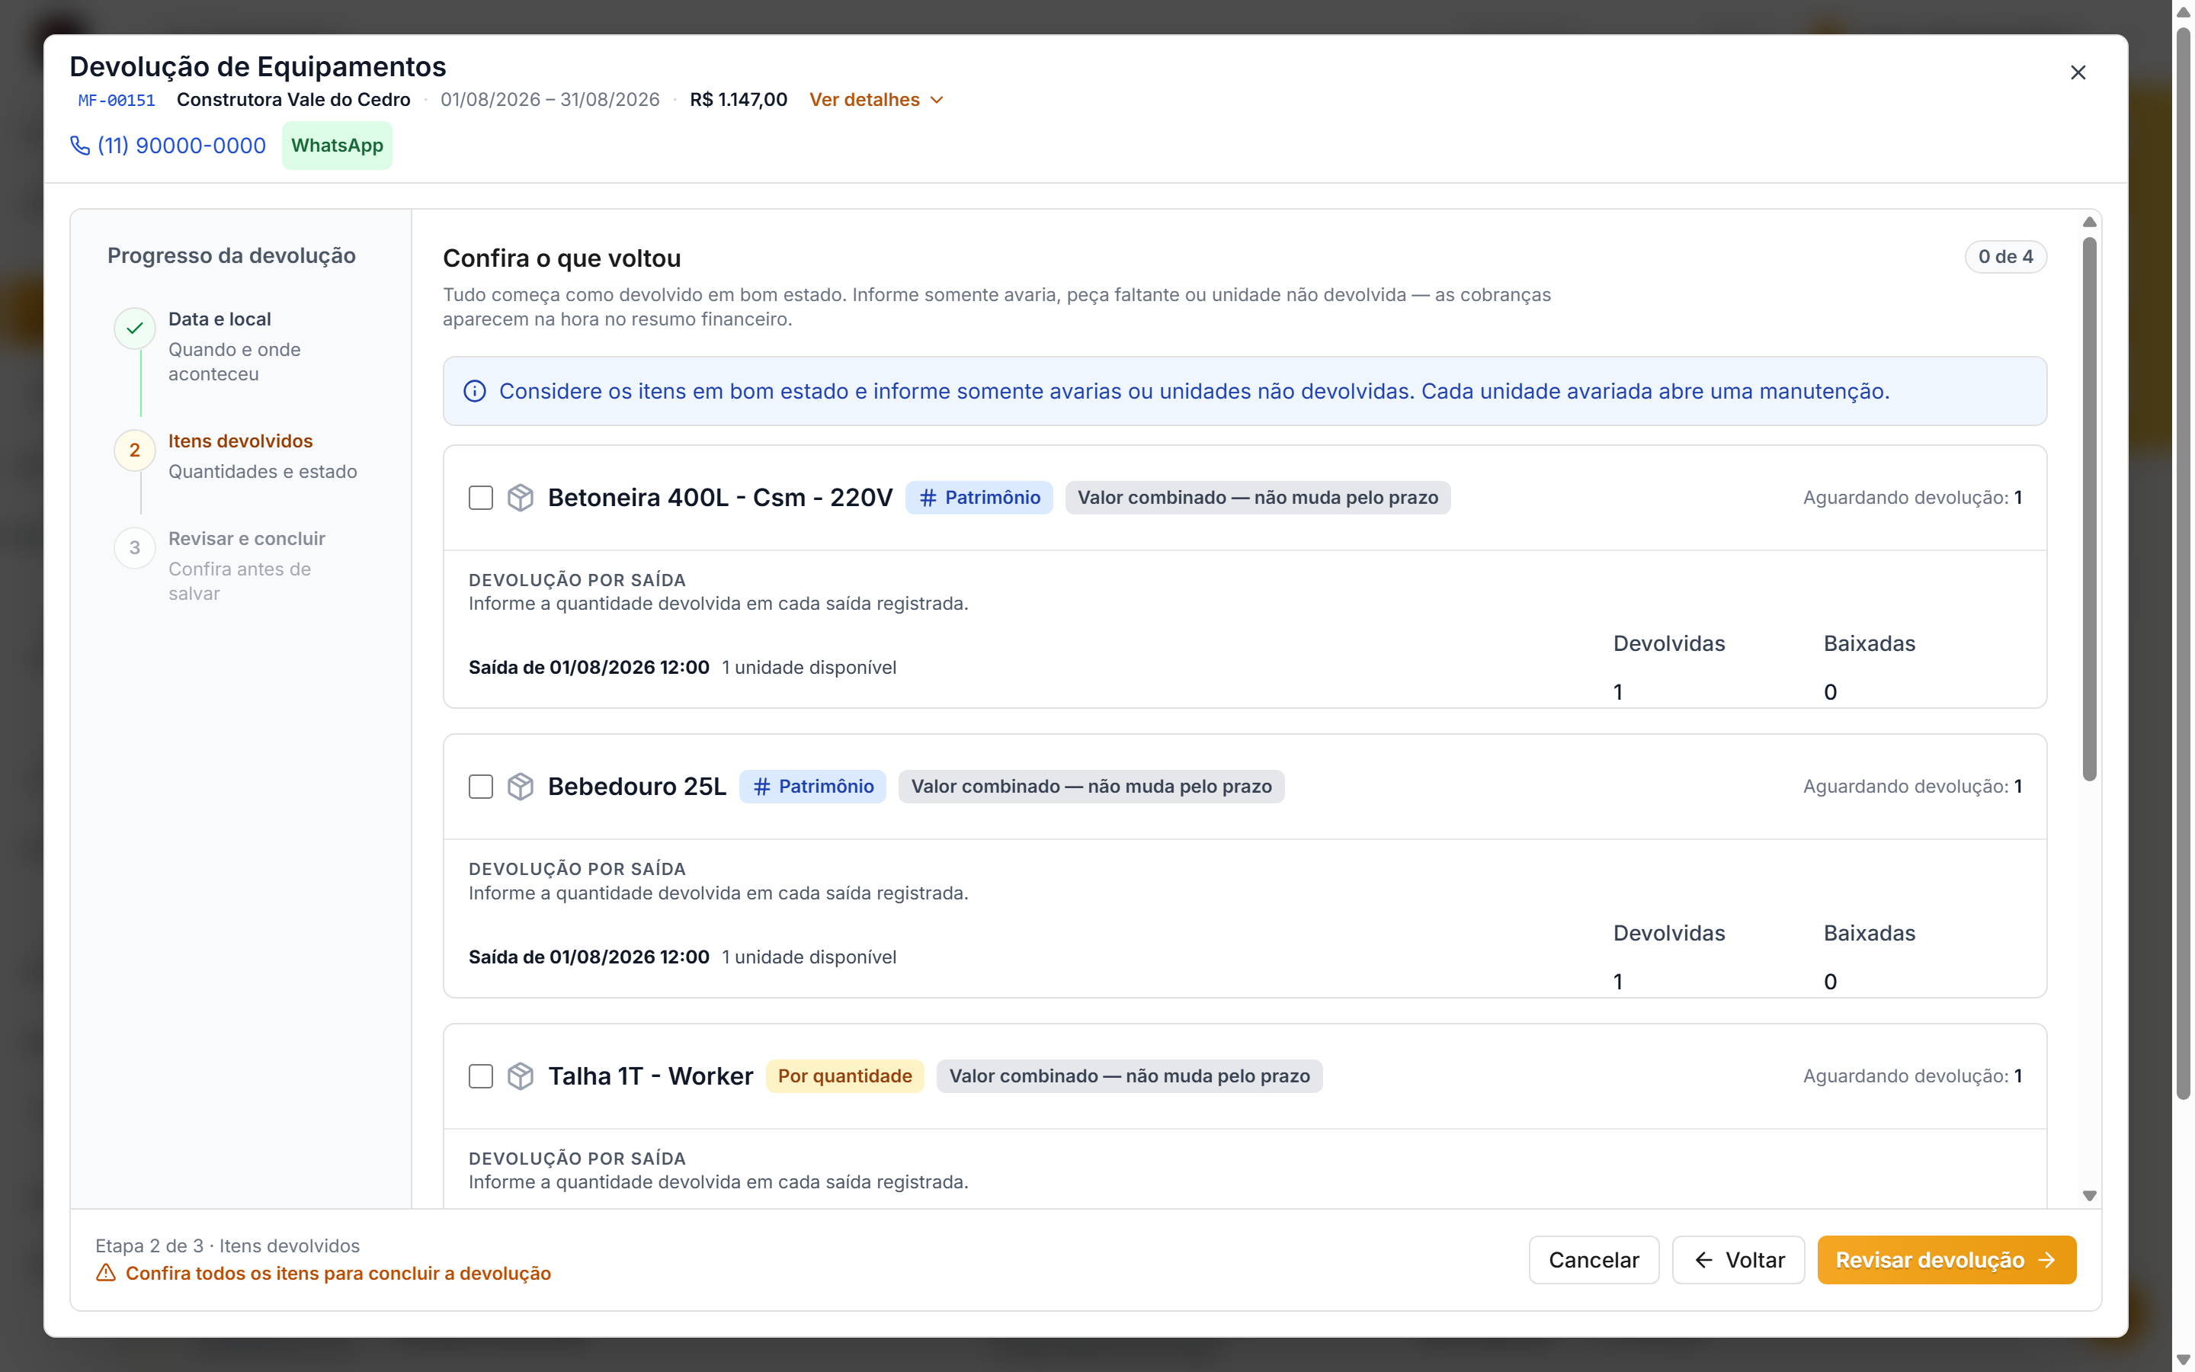This screenshot has width=2195, height=1372.
Task: Call the (11) 90000-0000 phone link
Action: click(168, 145)
